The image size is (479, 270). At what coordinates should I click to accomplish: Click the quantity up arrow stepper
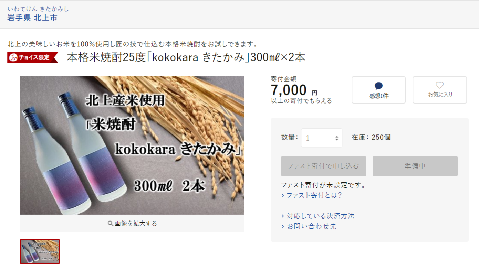(337, 136)
